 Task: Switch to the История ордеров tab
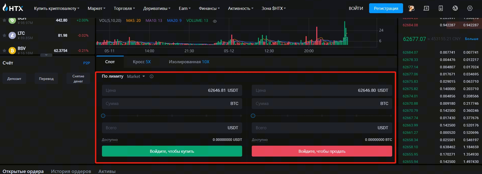71,171
